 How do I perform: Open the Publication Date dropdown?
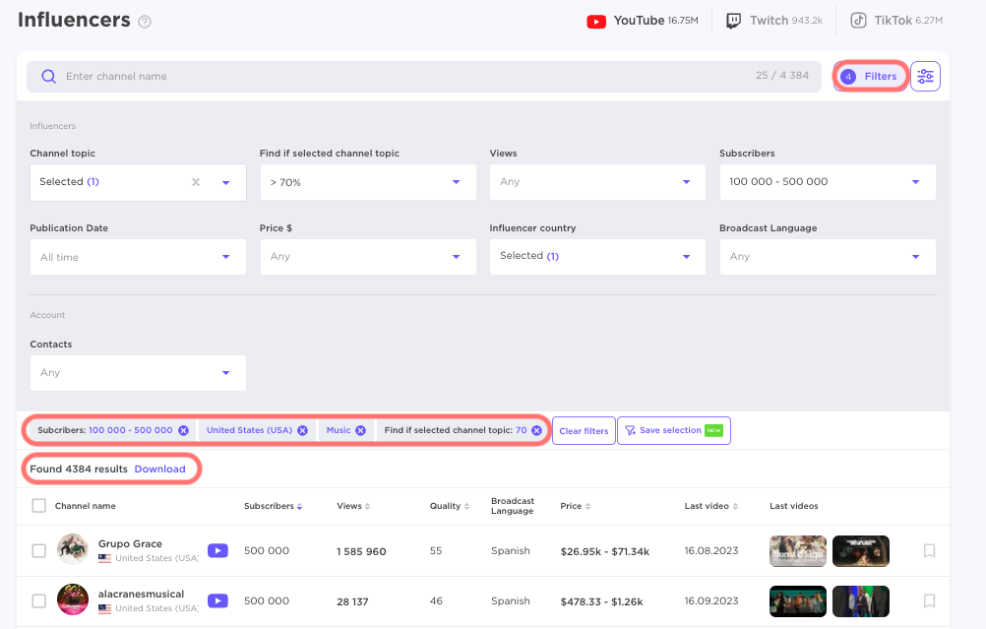click(x=137, y=256)
